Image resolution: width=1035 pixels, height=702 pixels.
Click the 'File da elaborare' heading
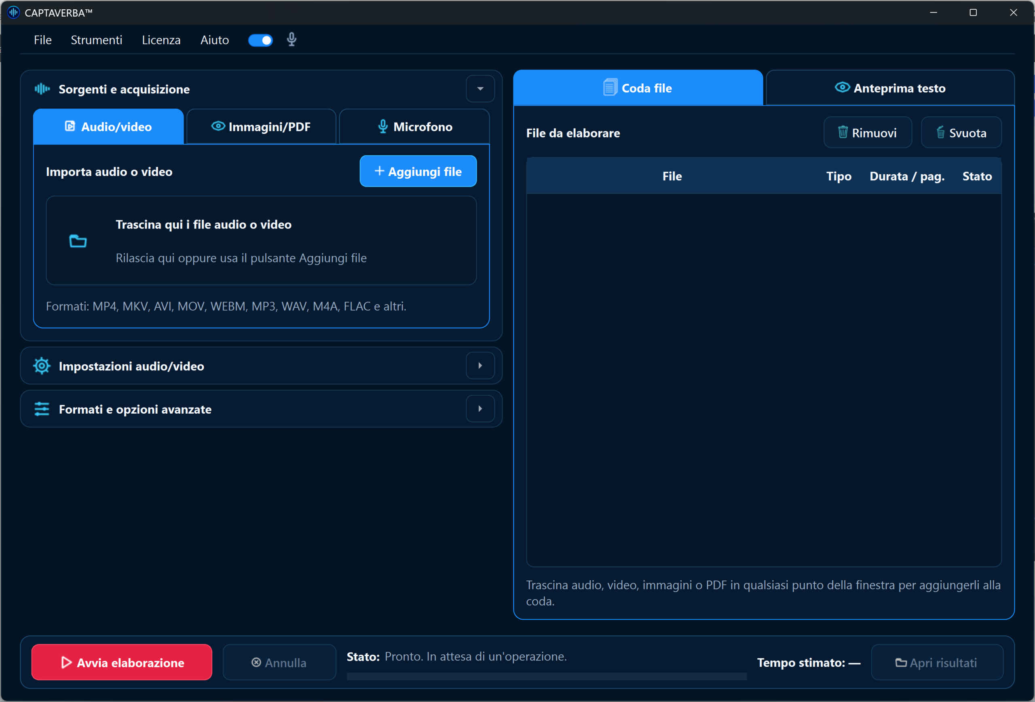click(573, 133)
